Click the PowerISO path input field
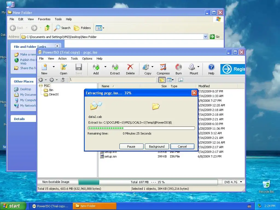Image resolution: width=280 pixels, height=210 pixels. (x=112, y=80)
